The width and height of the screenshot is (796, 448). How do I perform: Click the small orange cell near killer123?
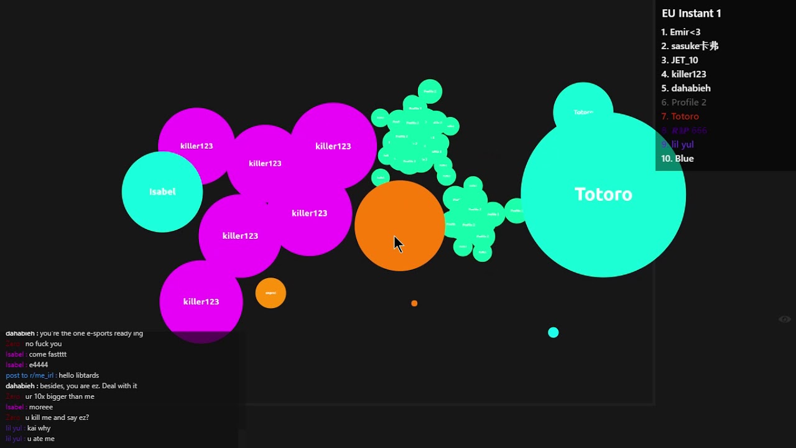tap(271, 293)
